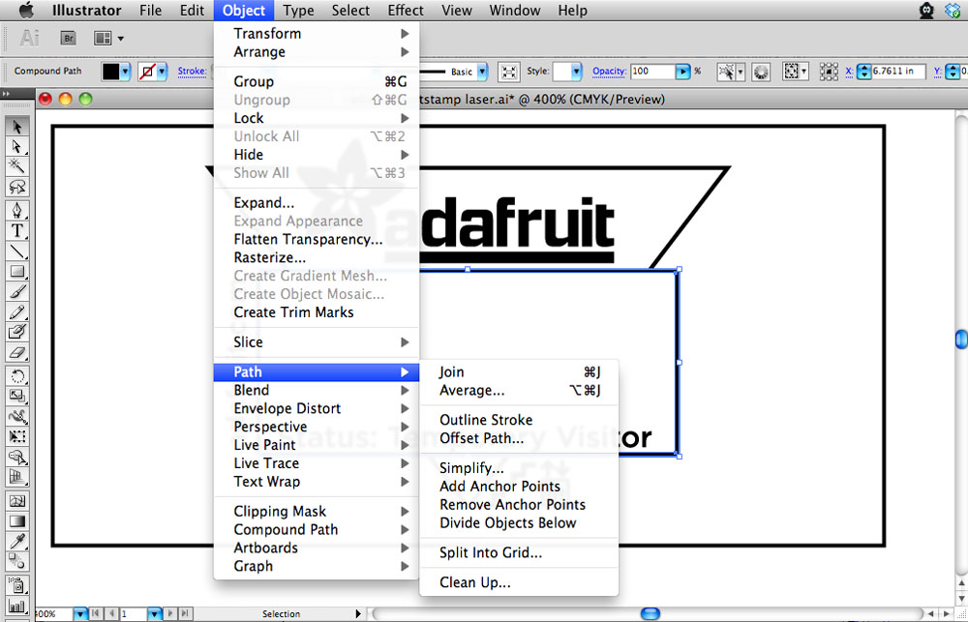Open Adobe Bridge via Br icon

pyautogui.click(x=69, y=39)
